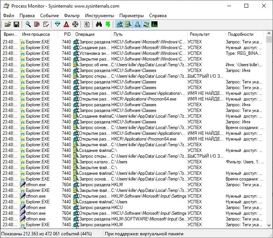Toggle event capture with the magnifier icon

[x=28, y=24]
